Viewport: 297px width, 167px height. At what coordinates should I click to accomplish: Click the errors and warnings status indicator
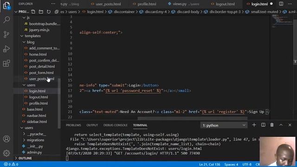[11, 164]
